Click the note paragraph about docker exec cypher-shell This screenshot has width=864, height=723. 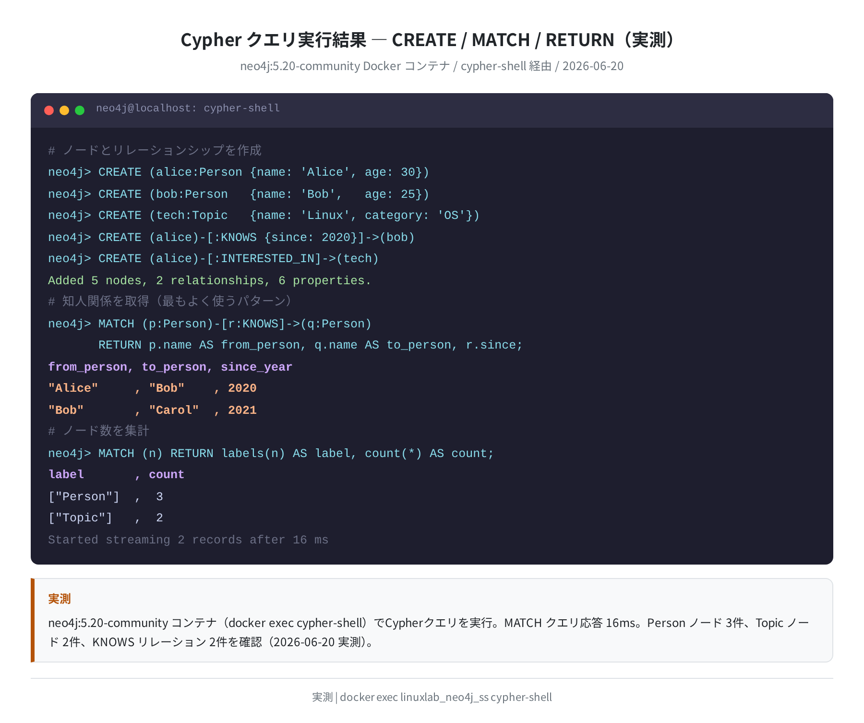(x=429, y=632)
